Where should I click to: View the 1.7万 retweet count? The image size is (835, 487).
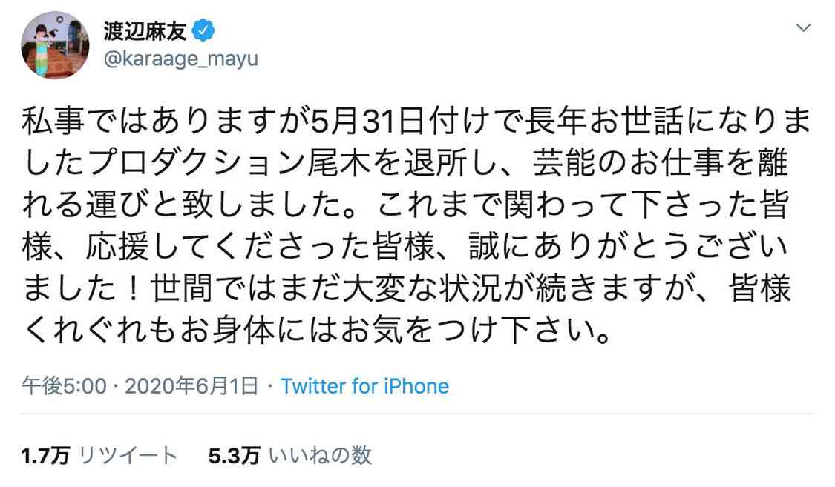click(45, 456)
